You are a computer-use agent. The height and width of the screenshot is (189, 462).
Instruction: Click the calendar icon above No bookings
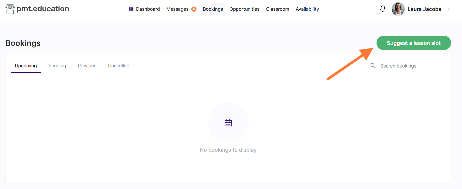pyautogui.click(x=228, y=123)
